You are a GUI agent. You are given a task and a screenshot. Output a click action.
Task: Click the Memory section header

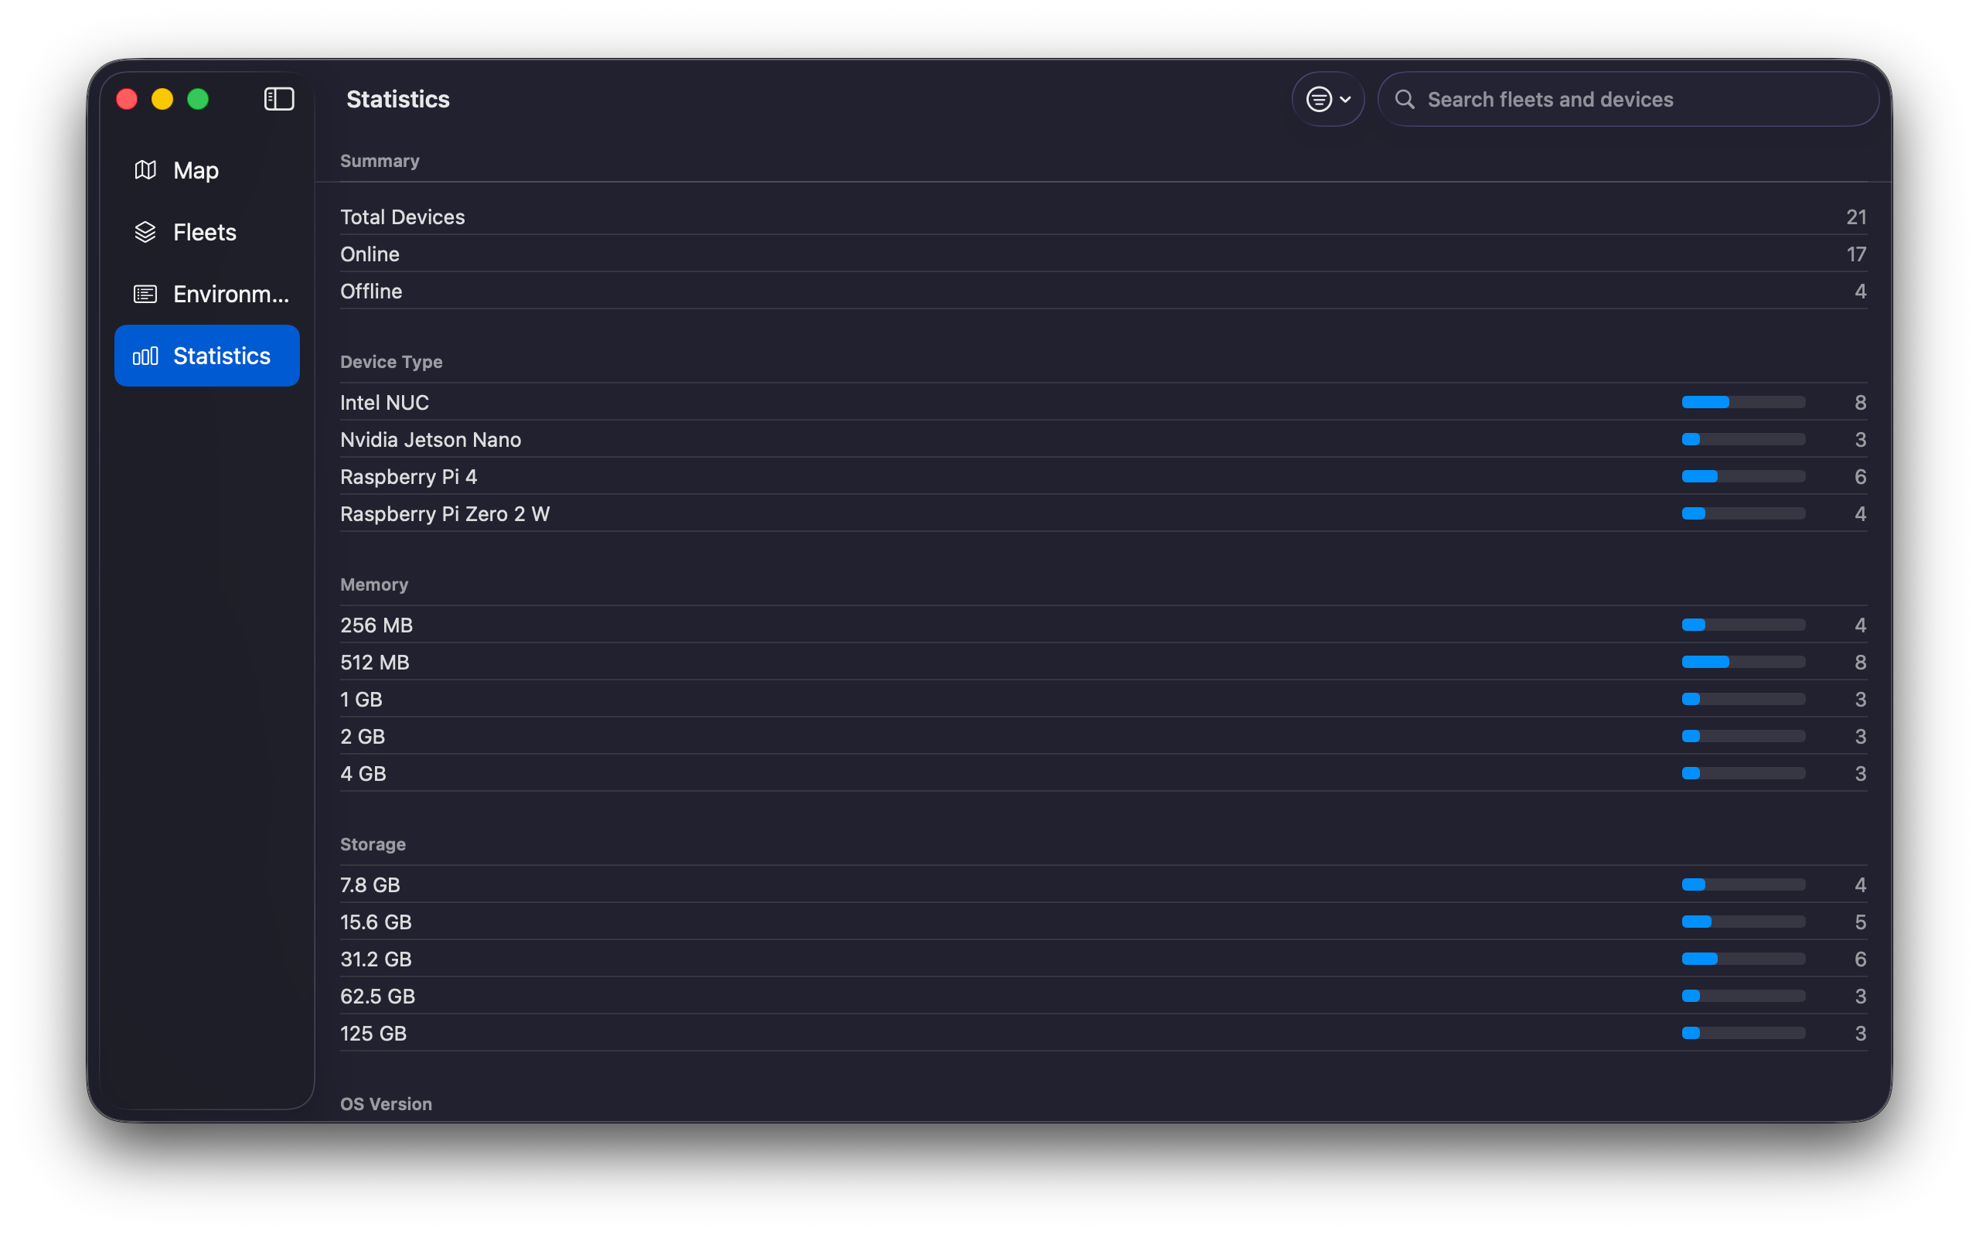373,585
